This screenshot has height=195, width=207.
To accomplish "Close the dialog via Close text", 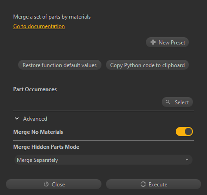I will pos(58,185).
